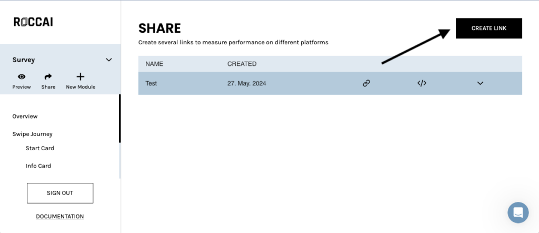The image size is (539, 233).
Task: Expand the Test row details chevron
Action: click(x=480, y=83)
